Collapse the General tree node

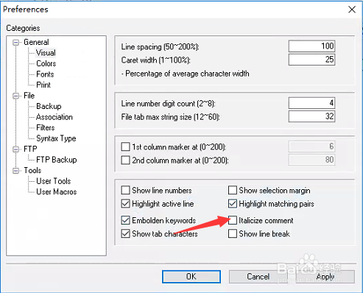click(16, 43)
